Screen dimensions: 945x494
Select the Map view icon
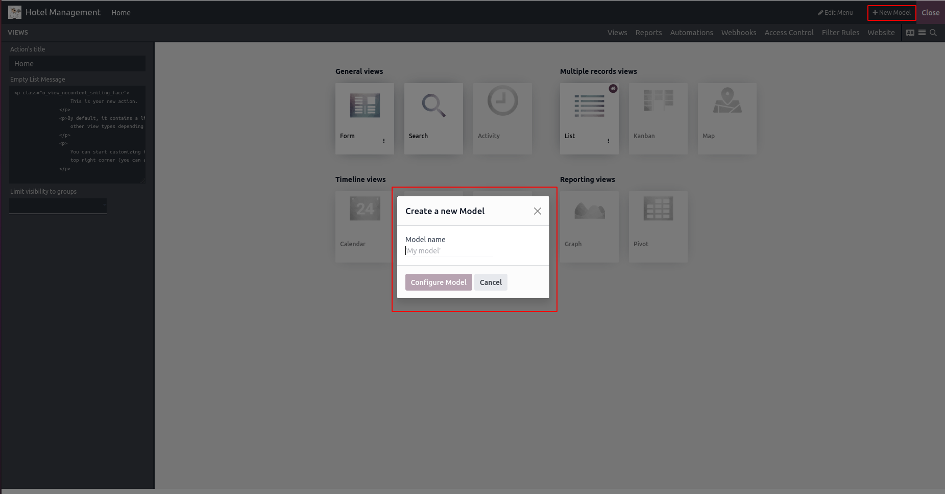tap(727, 100)
